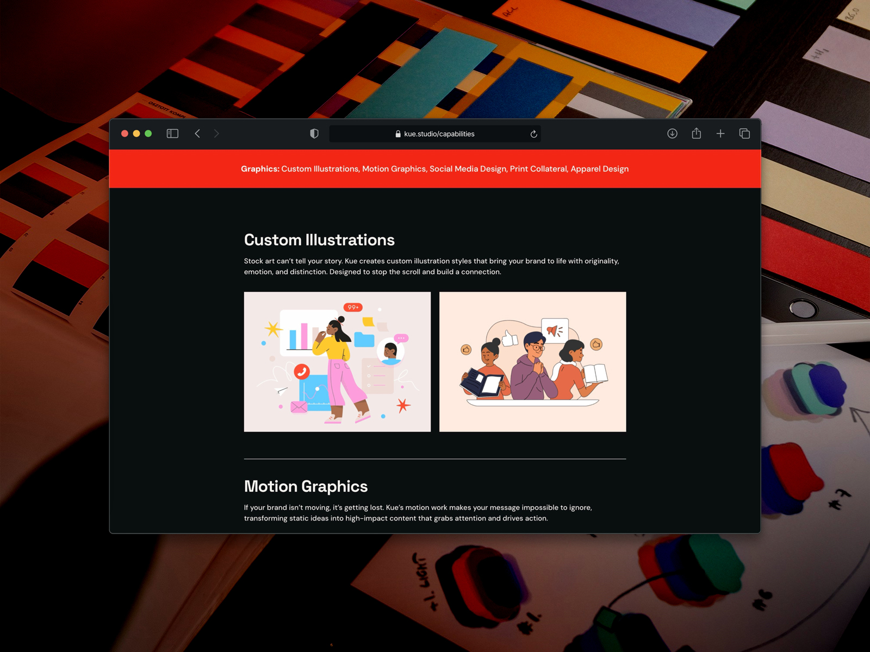Jump to Print Collateral in banner
Screen dimensions: 870x652
click(539, 169)
